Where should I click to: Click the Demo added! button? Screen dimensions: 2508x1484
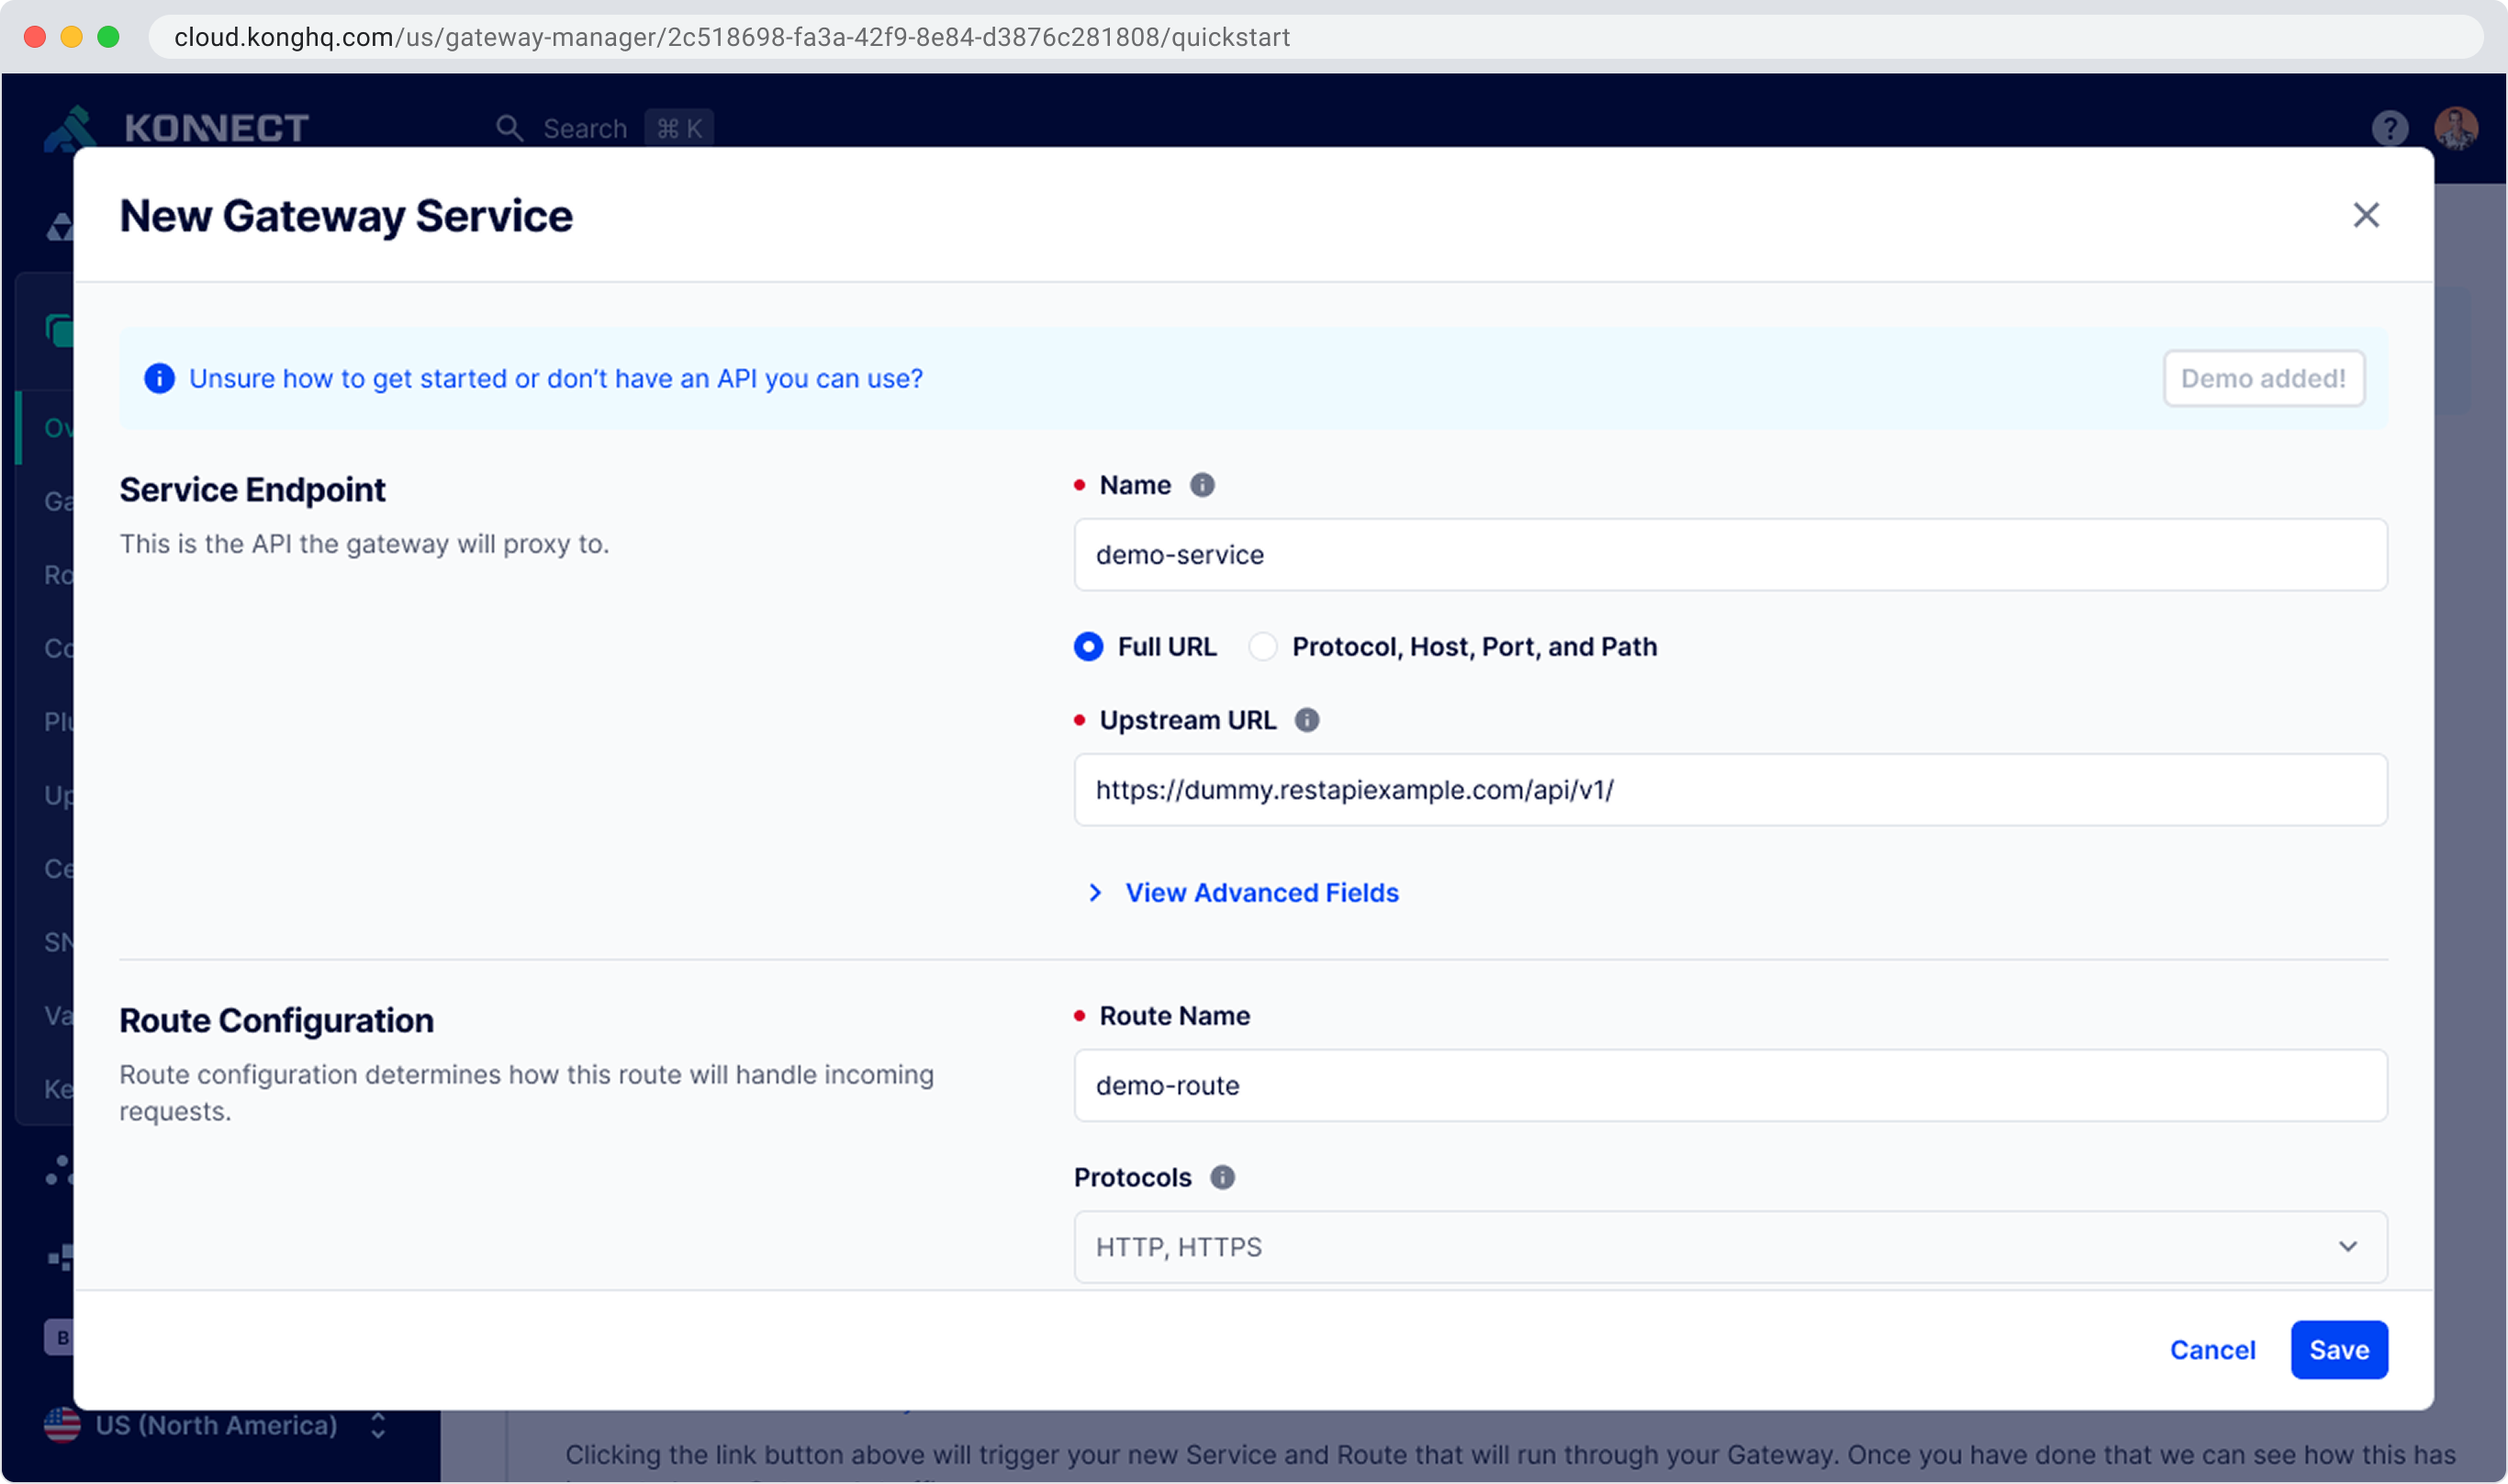[2263, 378]
